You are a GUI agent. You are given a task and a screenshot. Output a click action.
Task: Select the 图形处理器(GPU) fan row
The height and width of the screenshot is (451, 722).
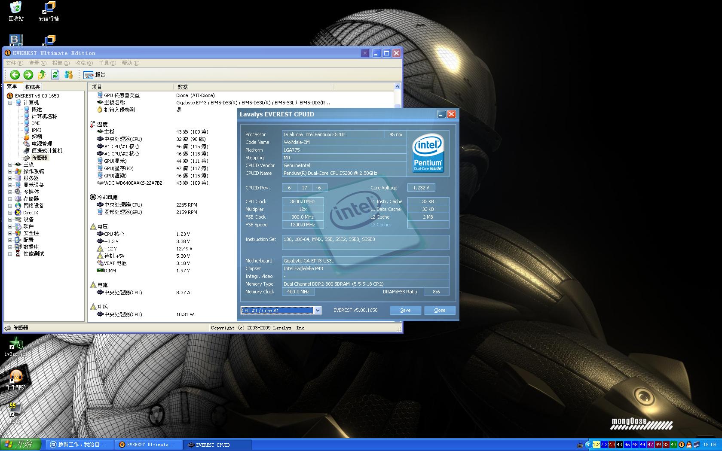click(x=162, y=212)
